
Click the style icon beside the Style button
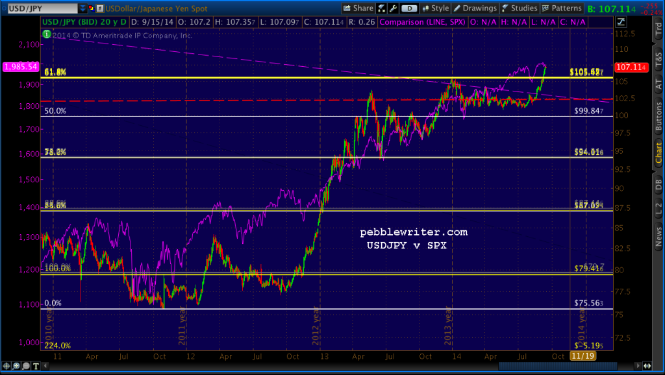click(426, 9)
